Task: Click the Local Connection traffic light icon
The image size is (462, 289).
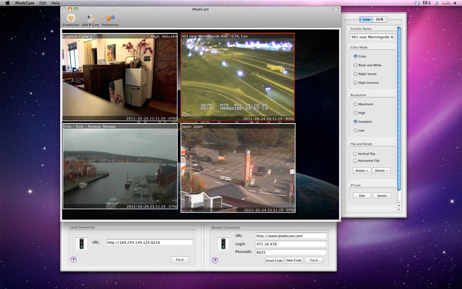Action: click(81, 243)
